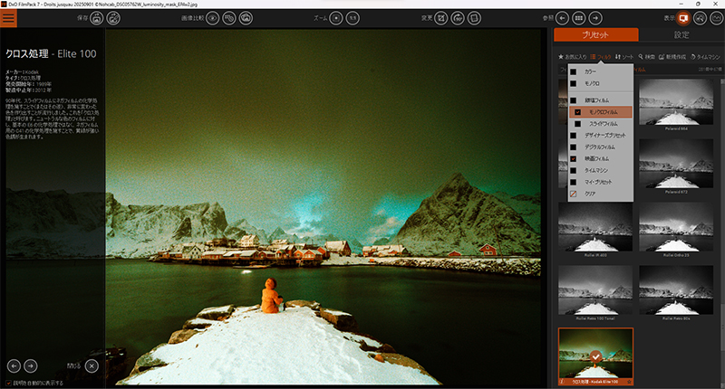
Task: Click the star on Kodak Elite 100 thumbnail
Action: pos(629,382)
